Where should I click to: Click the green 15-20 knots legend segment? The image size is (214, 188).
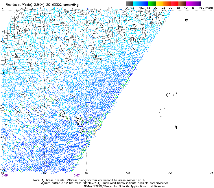pos(152,3)
